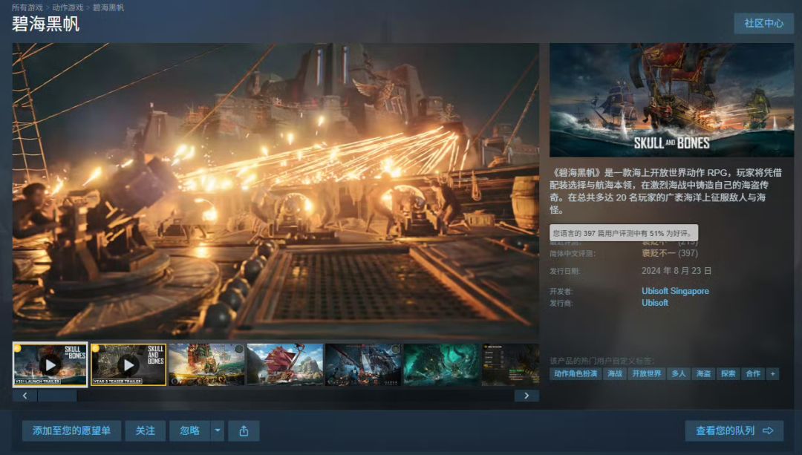Click the thumbnail strip scrollbar handle
Image resolution: width=802 pixels, height=455 pixels.
[x=57, y=396]
